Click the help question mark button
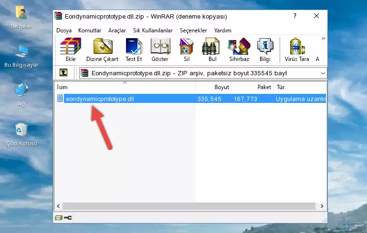The image size is (367, 233). (295, 16)
